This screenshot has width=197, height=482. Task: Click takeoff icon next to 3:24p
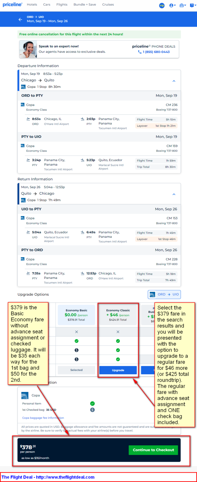(x=28, y=160)
